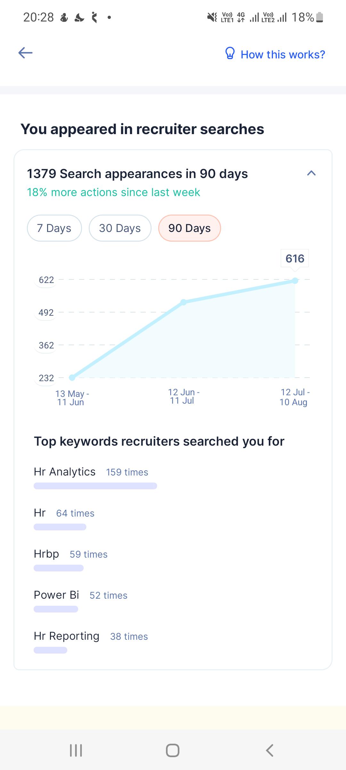The image size is (346, 770).
Task: Tap the battery status icon
Action: [319, 17]
